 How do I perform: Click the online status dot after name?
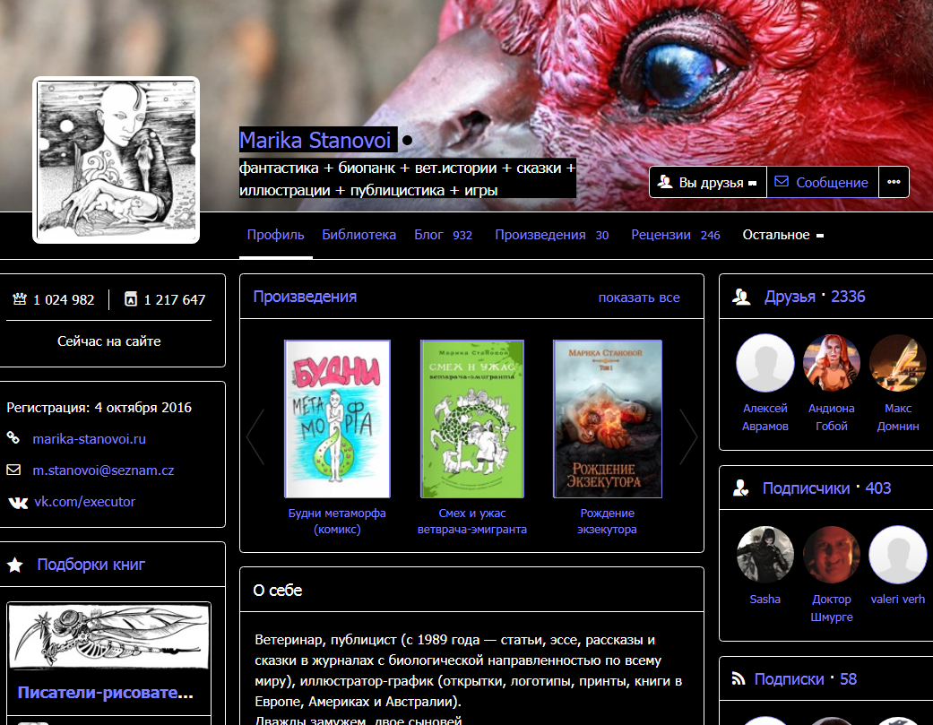[x=407, y=141]
